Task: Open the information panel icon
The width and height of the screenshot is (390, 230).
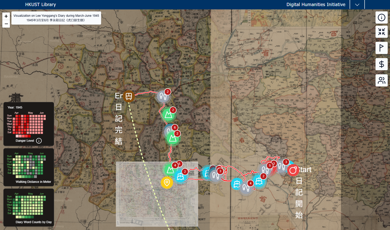Action: (382, 17)
